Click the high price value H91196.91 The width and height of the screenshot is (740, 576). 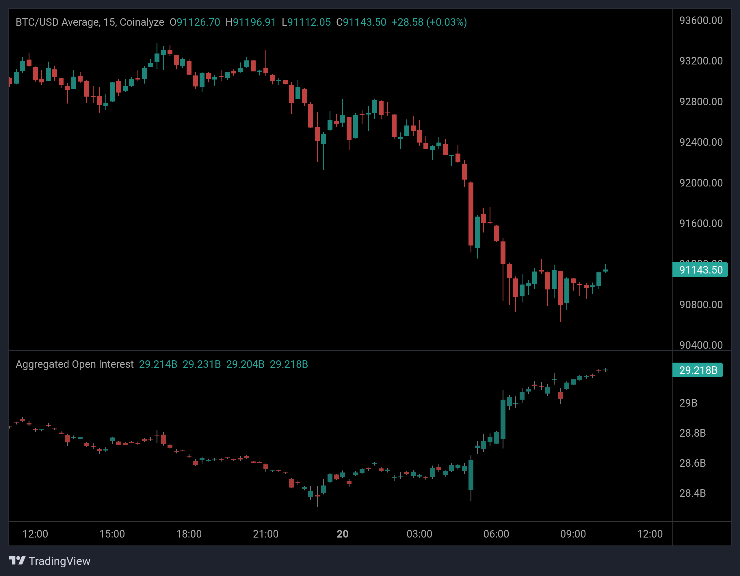251,22
